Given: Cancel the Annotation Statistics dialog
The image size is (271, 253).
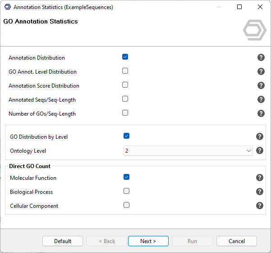Looking at the screenshot, I should click(236, 241).
